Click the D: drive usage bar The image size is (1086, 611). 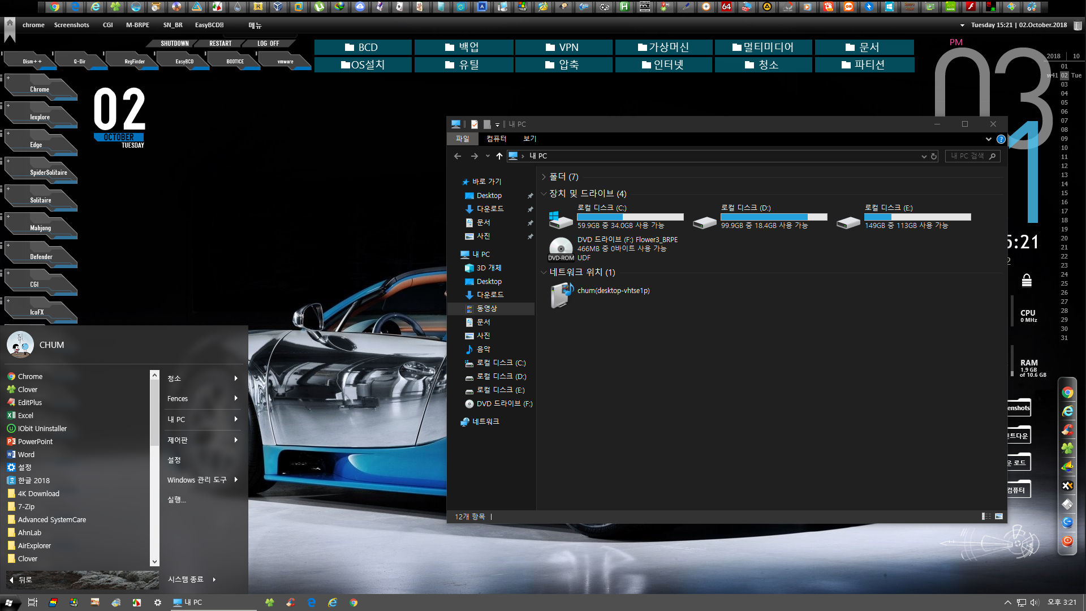pos(774,217)
